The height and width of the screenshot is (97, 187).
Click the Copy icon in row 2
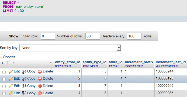pyautogui.click(x=24, y=79)
